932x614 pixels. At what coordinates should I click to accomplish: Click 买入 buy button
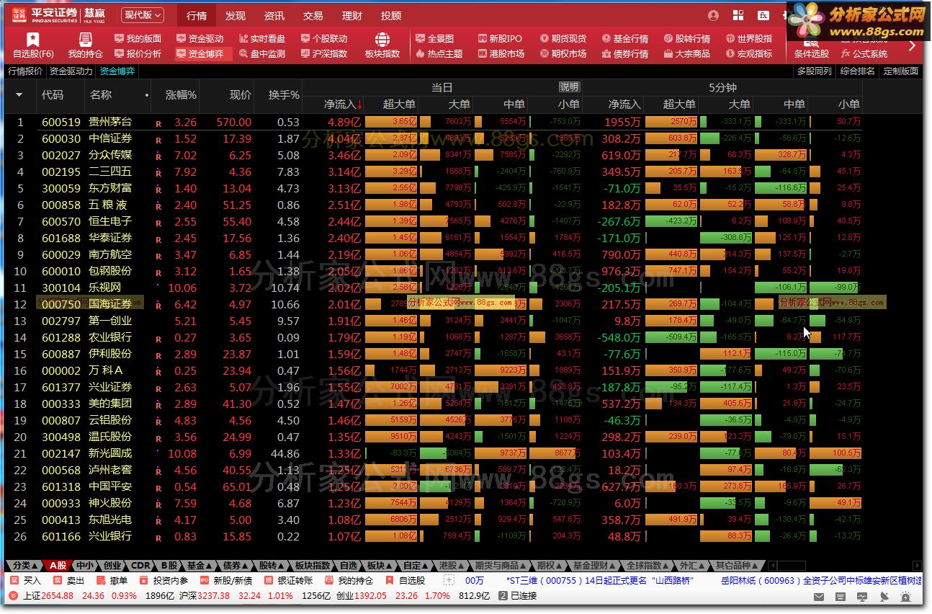[26, 581]
